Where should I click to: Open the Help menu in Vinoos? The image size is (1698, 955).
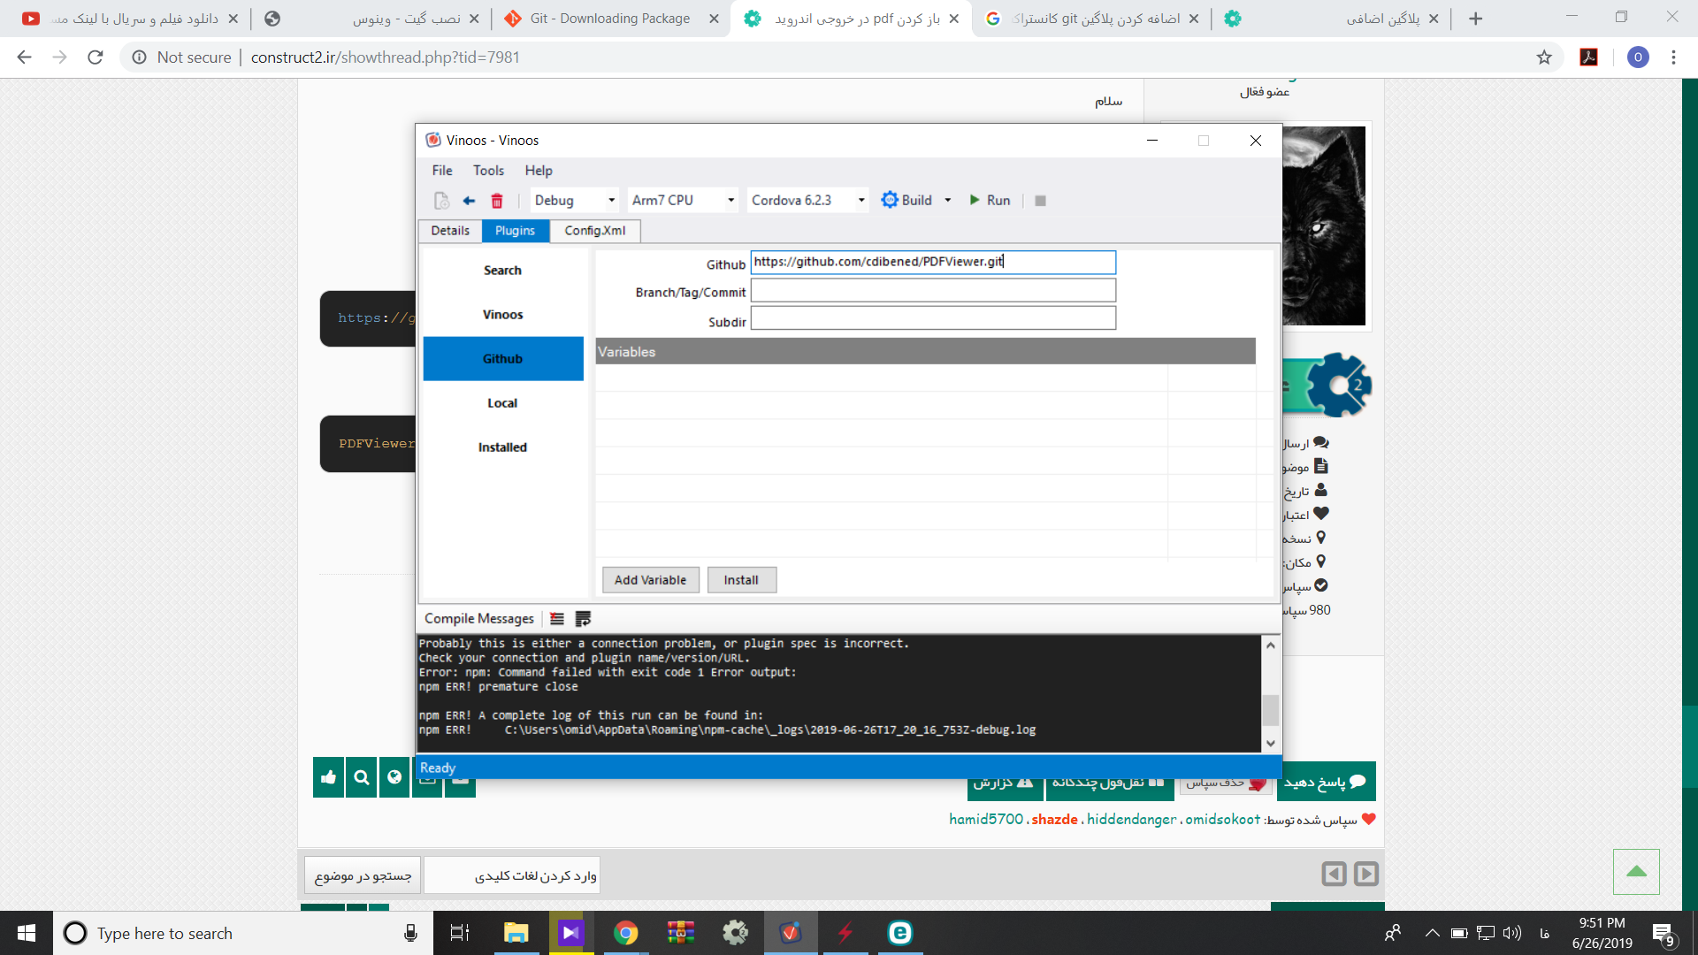pyautogui.click(x=539, y=171)
